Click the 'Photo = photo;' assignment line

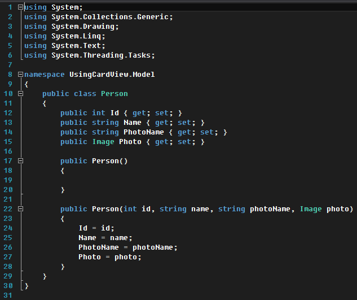[110, 257]
